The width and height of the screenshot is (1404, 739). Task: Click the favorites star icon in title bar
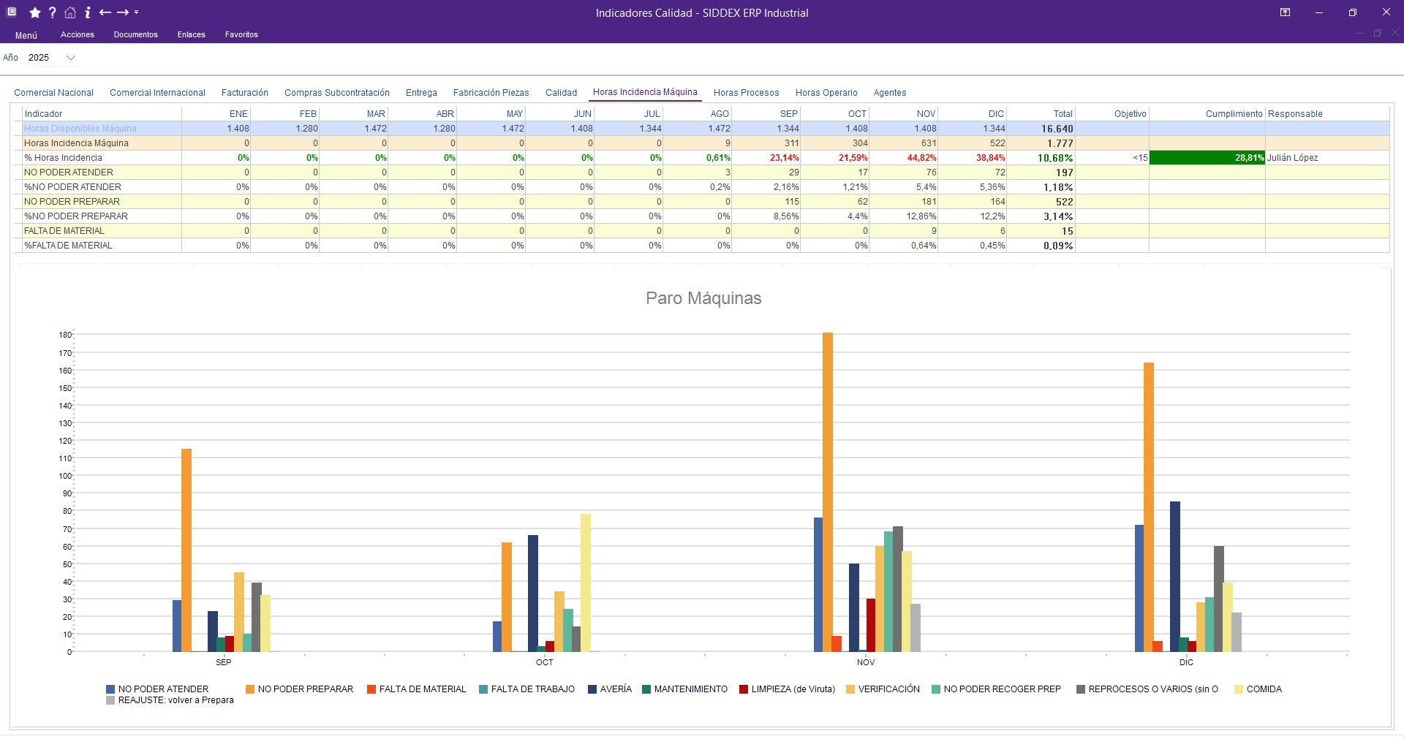[x=34, y=12]
